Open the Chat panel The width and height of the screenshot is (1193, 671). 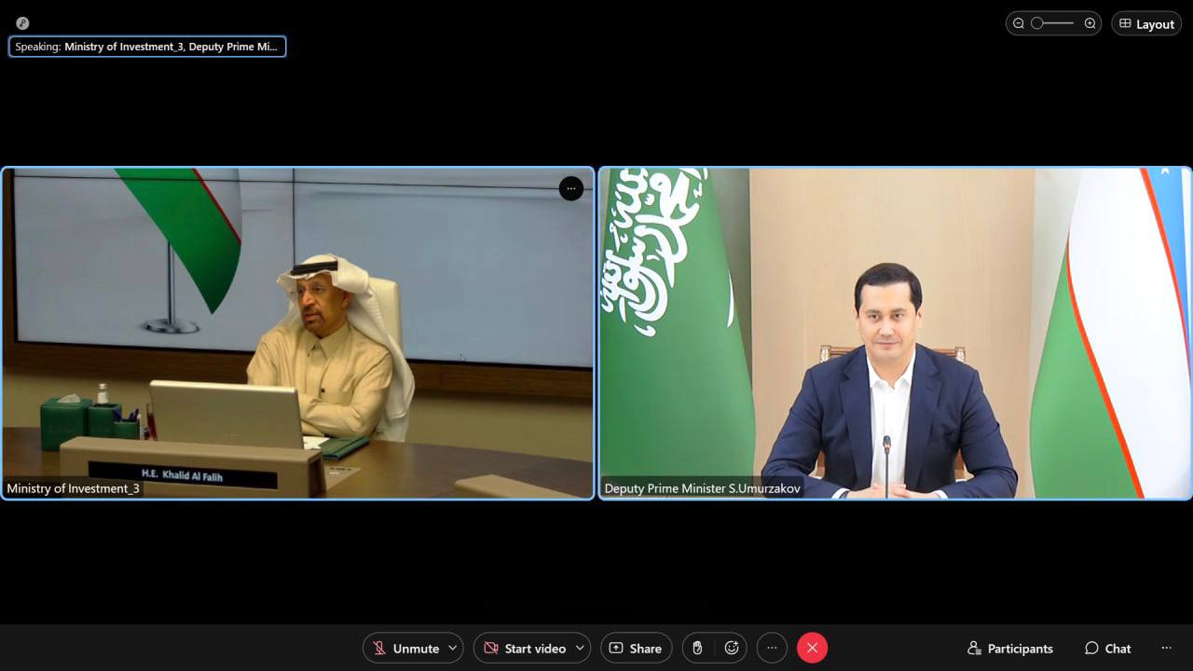coord(1107,648)
